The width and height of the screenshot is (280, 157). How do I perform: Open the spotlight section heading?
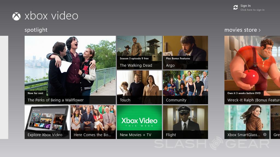[36, 30]
